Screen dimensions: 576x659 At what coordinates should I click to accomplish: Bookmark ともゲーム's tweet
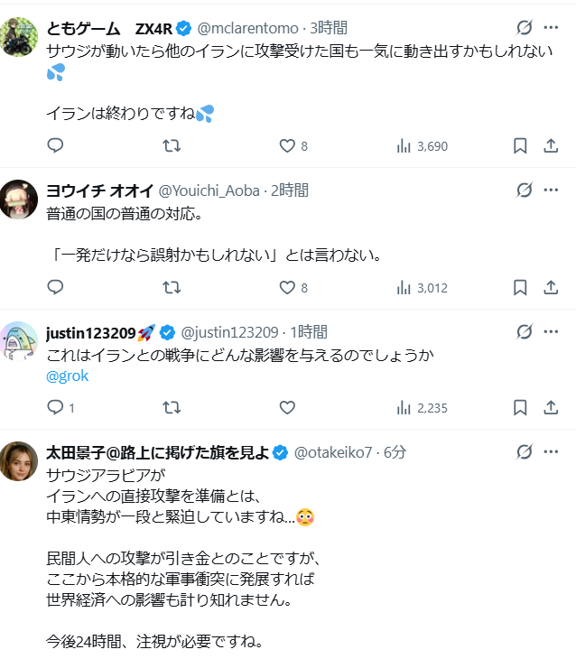(x=520, y=145)
